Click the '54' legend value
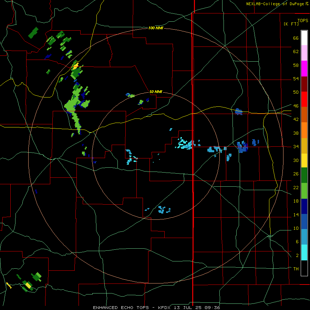The height and width of the screenshot is (310, 310). tap(296, 79)
